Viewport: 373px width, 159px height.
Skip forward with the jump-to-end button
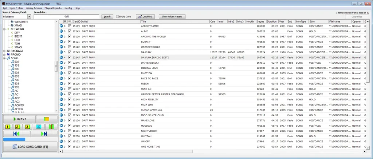pos(44,134)
